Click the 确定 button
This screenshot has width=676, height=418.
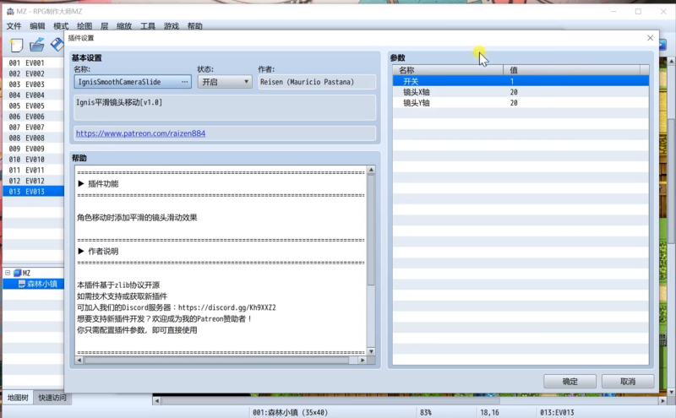(x=570, y=382)
